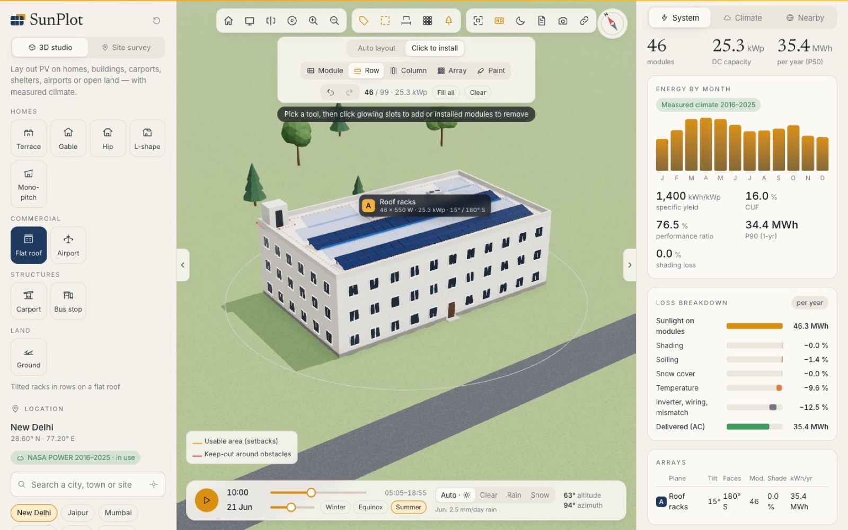Select the Auto layout mode
Screen dimensions: 848x530
tap(376, 48)
